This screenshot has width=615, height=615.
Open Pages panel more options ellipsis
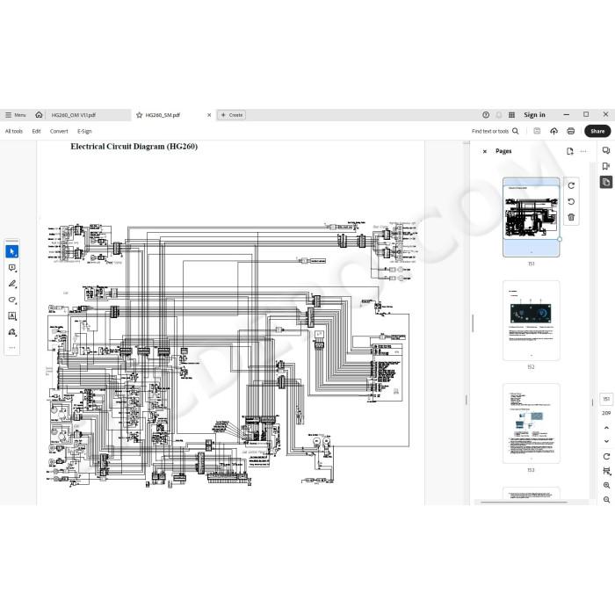pyautogui.click(x=583, y=151)
